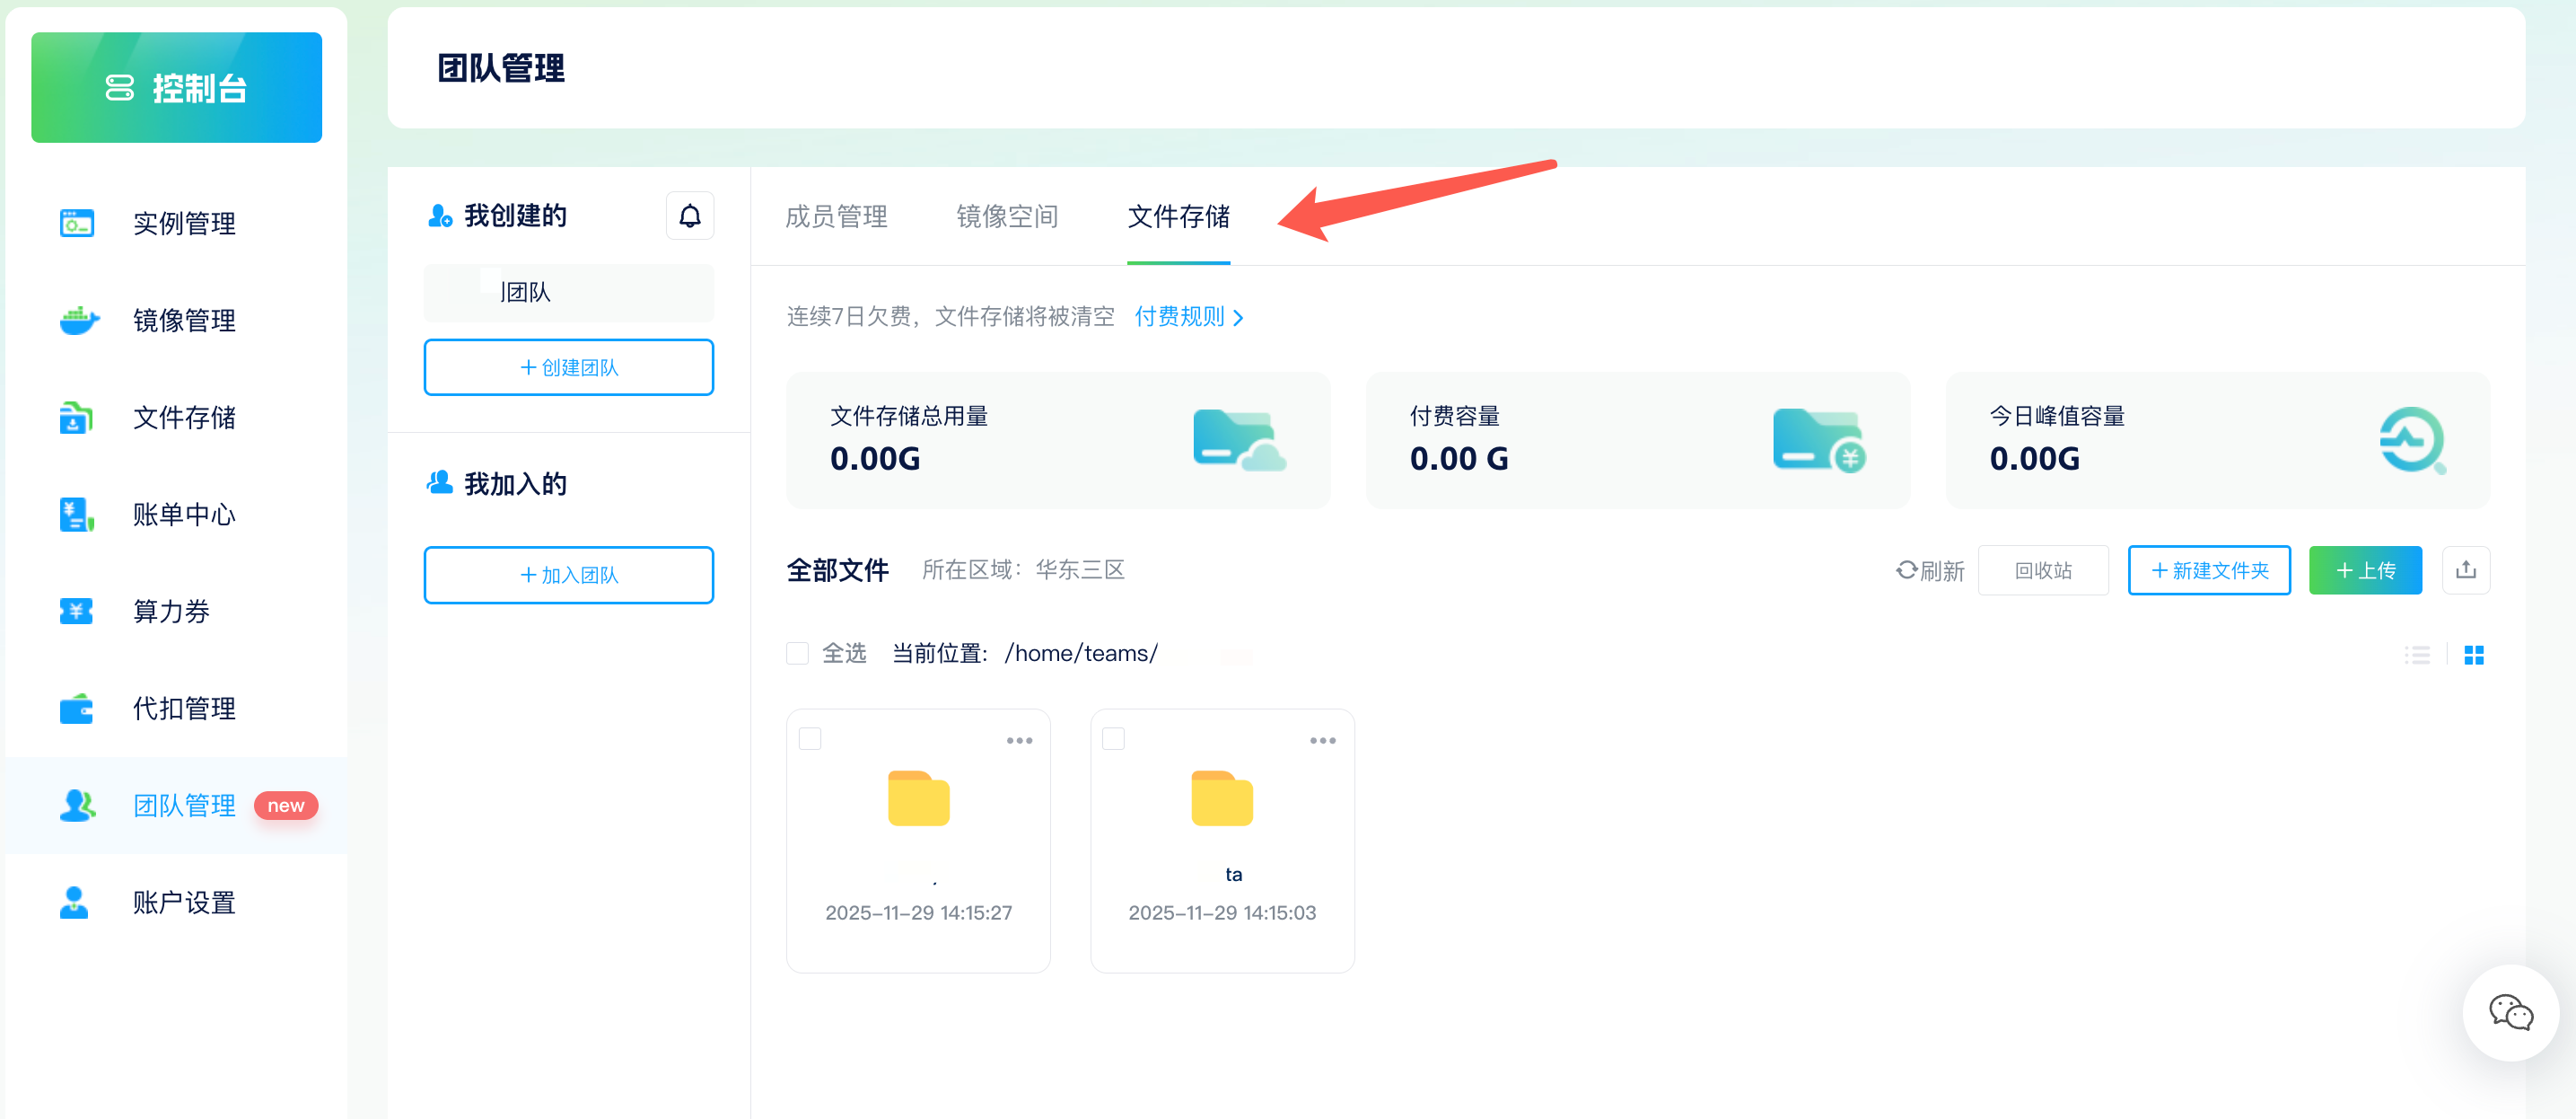Open the WeChat support chat bubble

coord(2510,1013)
